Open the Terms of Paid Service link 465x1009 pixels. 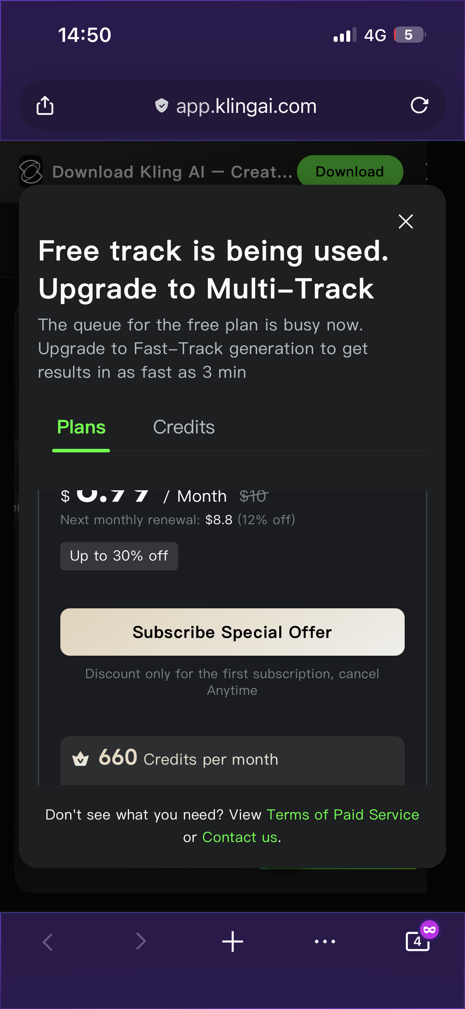[x=343, y=814]
